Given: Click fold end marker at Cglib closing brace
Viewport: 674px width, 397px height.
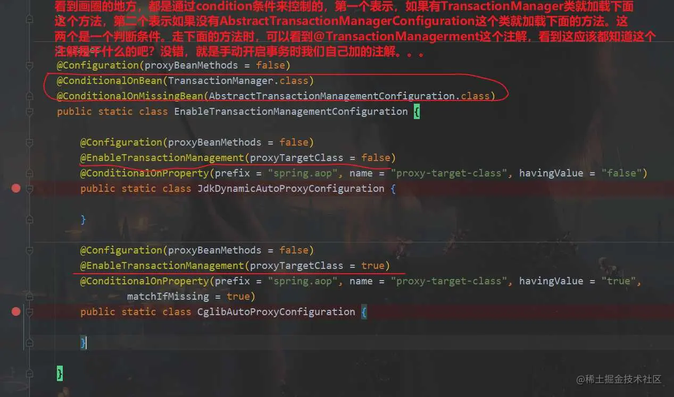Looking at the screenshot, I should click(x=29, y=343).
